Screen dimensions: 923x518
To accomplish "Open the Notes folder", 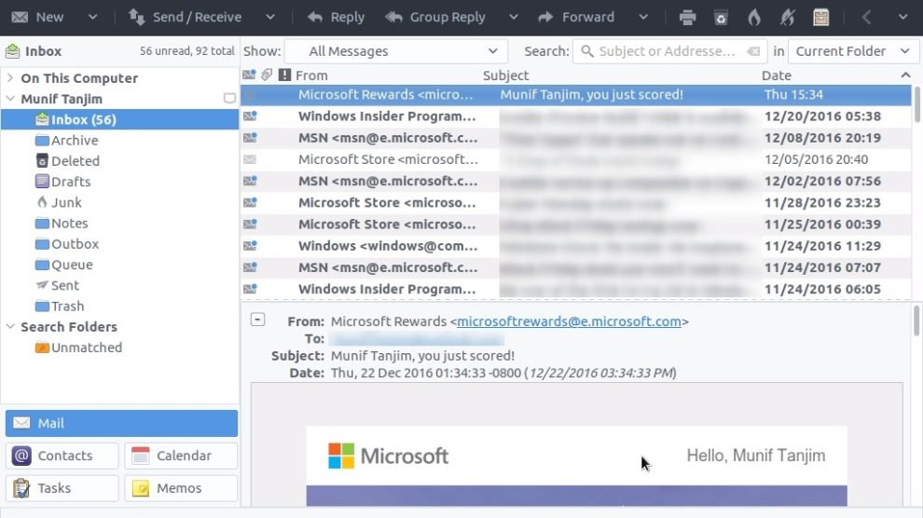I will [69, 223].
